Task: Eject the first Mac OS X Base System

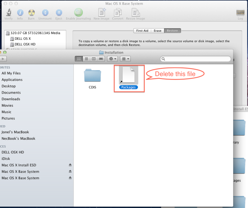Action: 70,171
